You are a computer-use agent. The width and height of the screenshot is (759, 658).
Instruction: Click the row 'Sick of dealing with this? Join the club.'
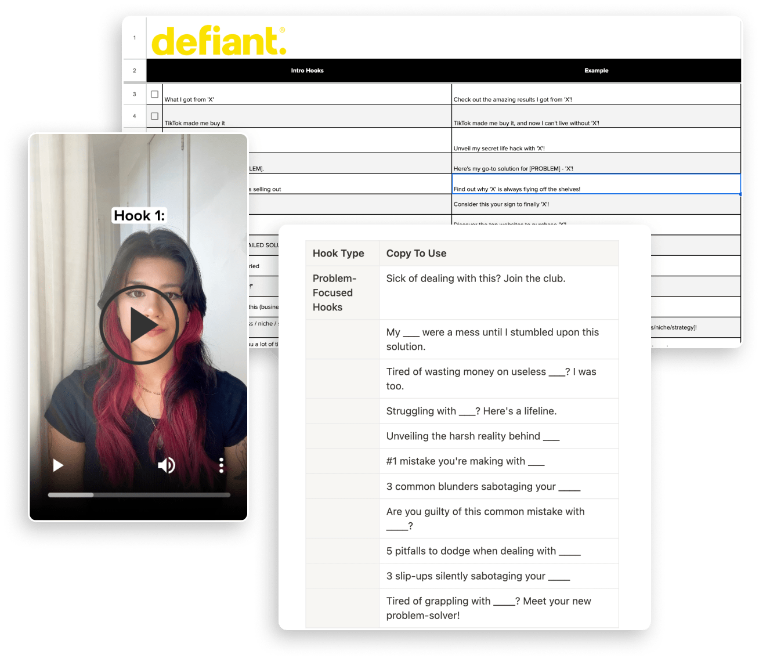499,293
